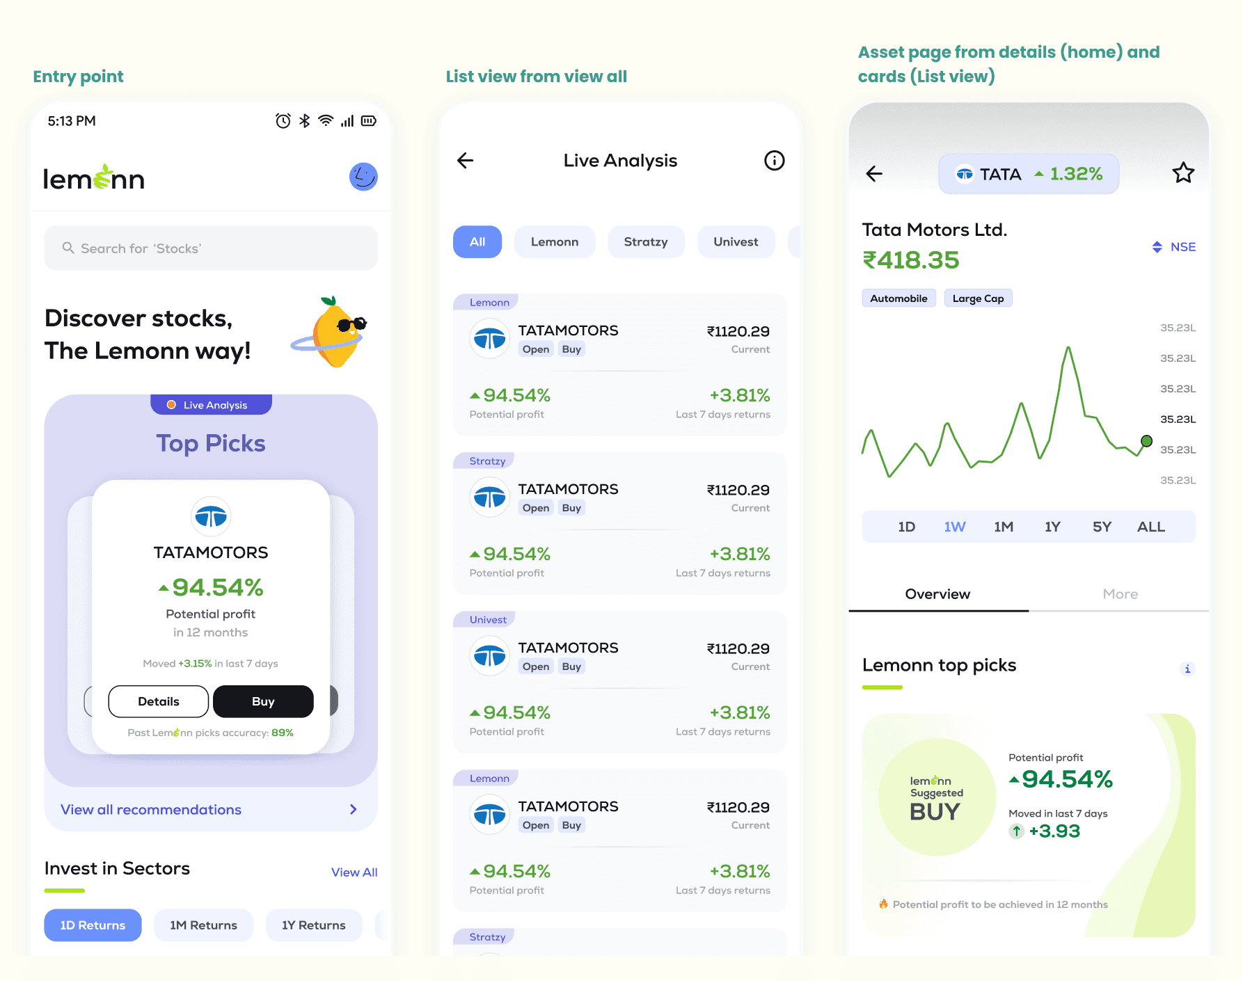Image resolution: width=1243 pixels, height=981 pixels.
Task: Click the ₹418.35 price text
Action: coord(911,260)
